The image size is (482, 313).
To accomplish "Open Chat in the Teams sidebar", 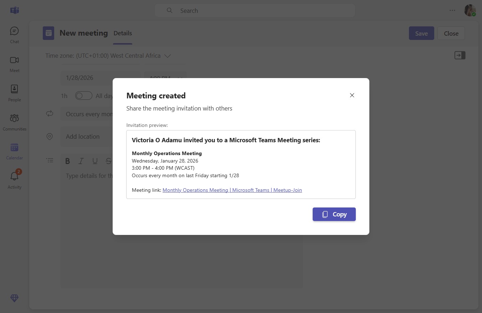I will point(14,35).
